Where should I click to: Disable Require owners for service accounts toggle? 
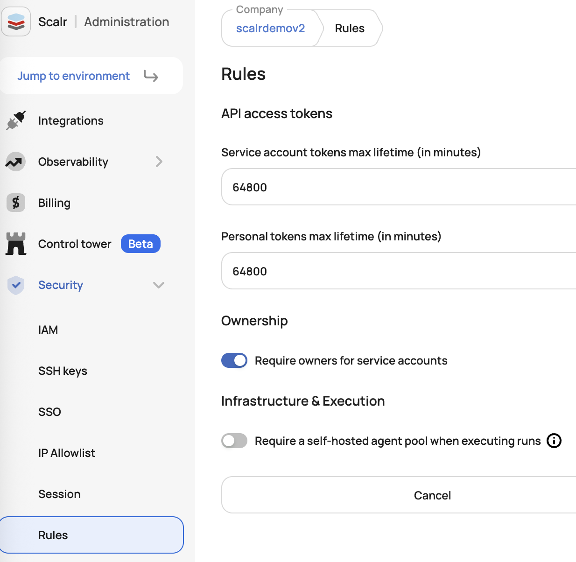coord(234,360)
